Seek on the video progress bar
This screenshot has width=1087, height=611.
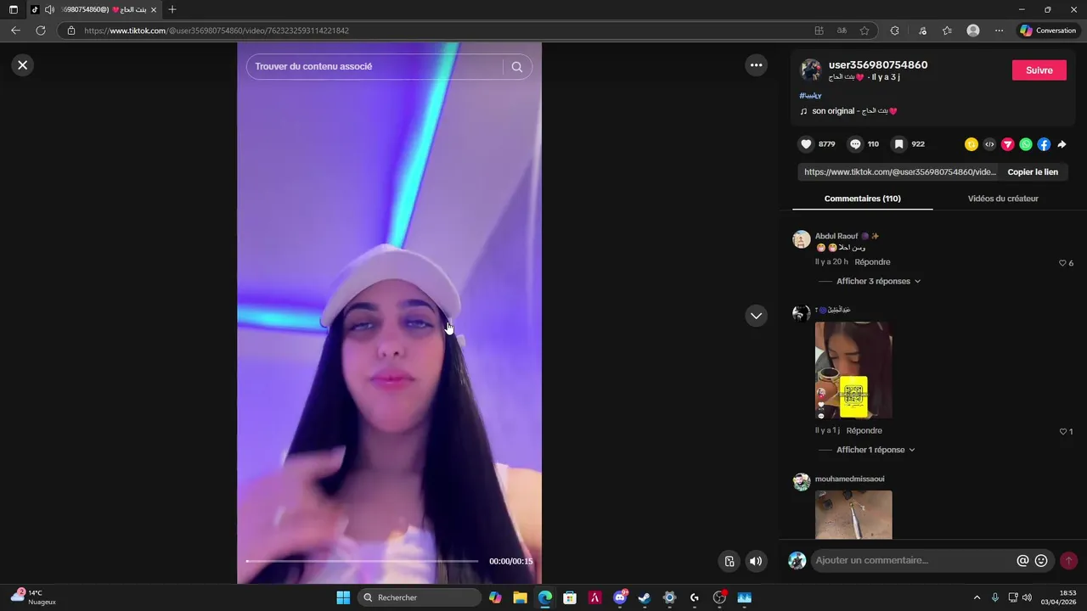(x=363, y=561)
